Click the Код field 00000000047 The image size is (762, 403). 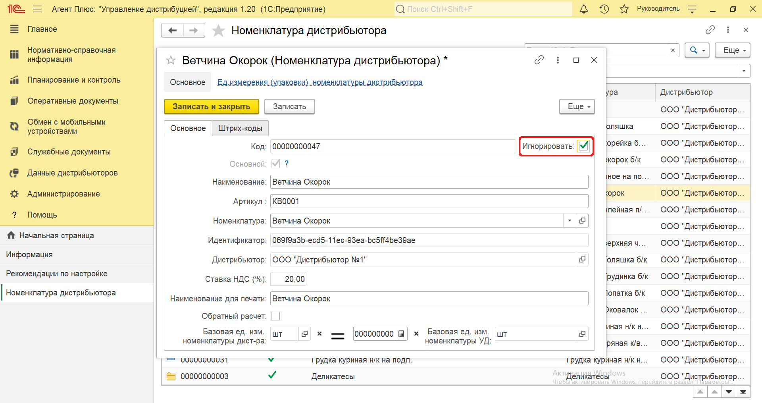point(393,147)
